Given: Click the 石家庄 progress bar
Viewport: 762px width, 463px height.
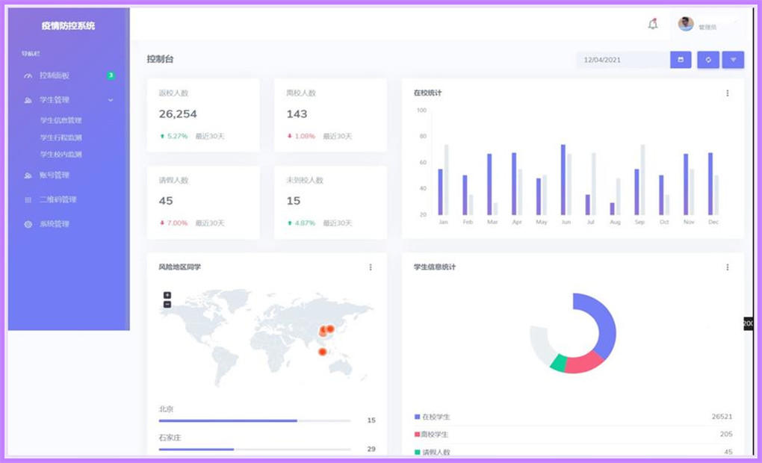Looking at the screenshot, I should [x=255, y=450].
